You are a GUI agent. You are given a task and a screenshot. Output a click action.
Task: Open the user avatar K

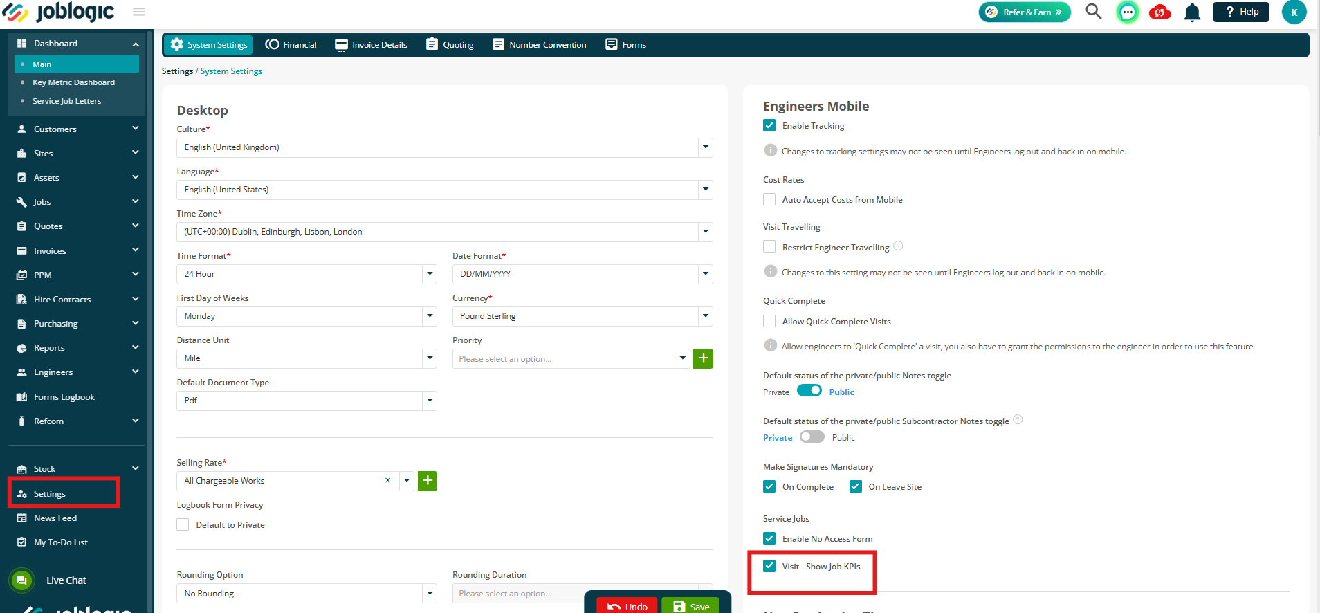pos(1294,12)
